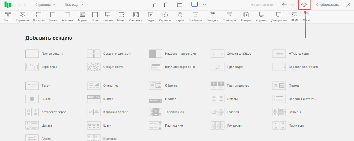Pick the Ховеры hovers tool
Viewport: 354px width, 141px height.
[x=246, y=17]
